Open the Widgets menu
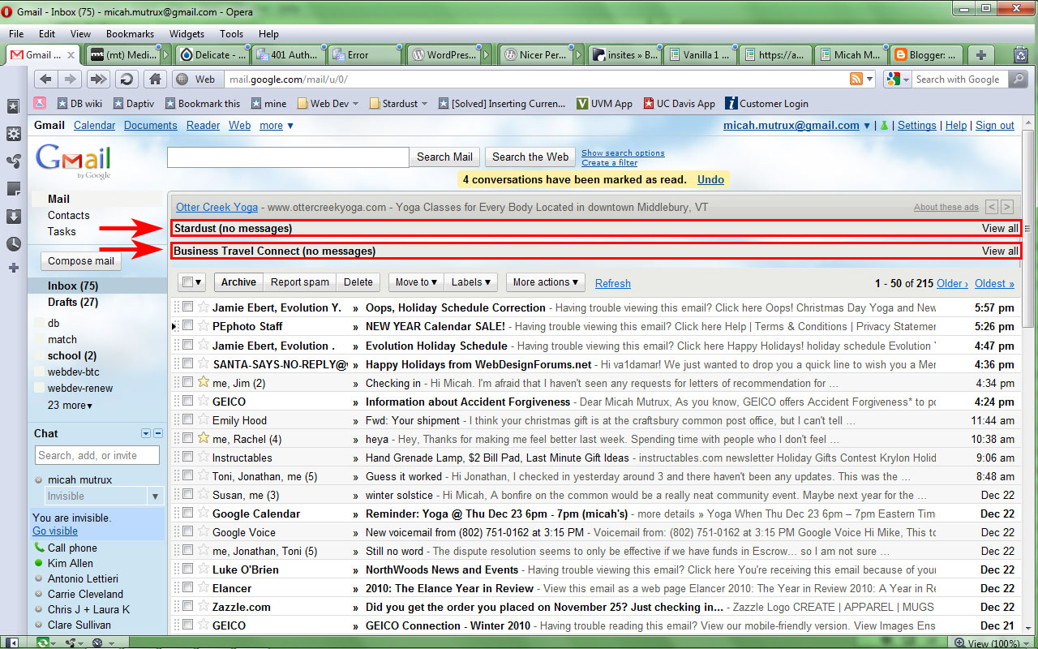 (x=187, y=34)
